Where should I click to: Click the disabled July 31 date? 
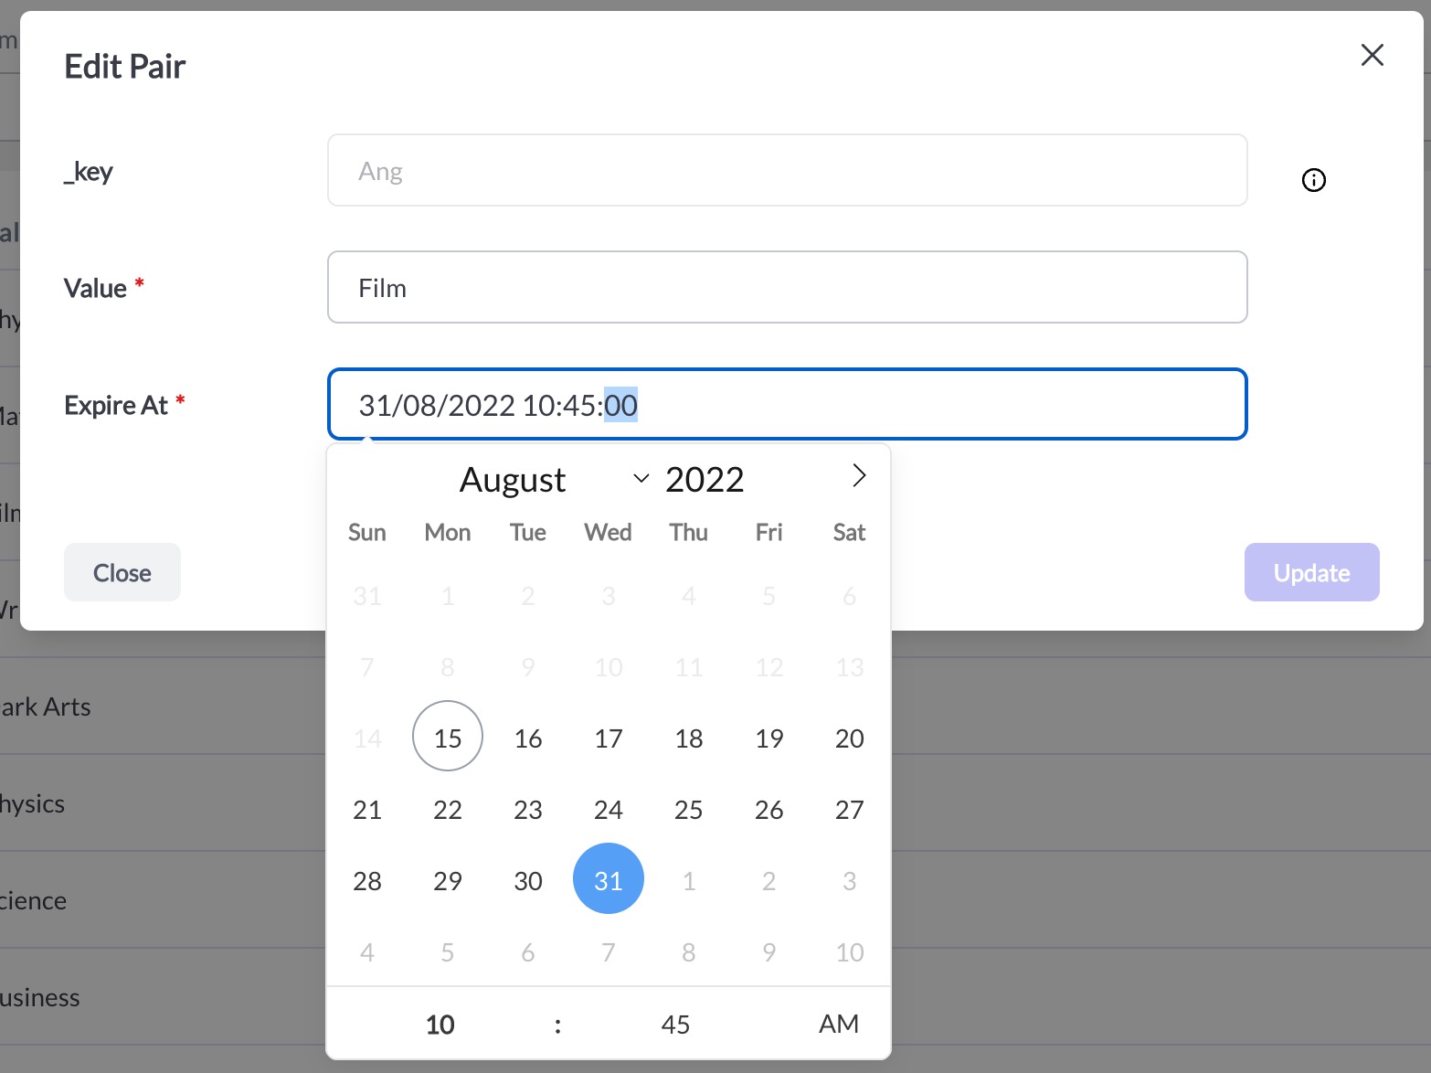367,594
